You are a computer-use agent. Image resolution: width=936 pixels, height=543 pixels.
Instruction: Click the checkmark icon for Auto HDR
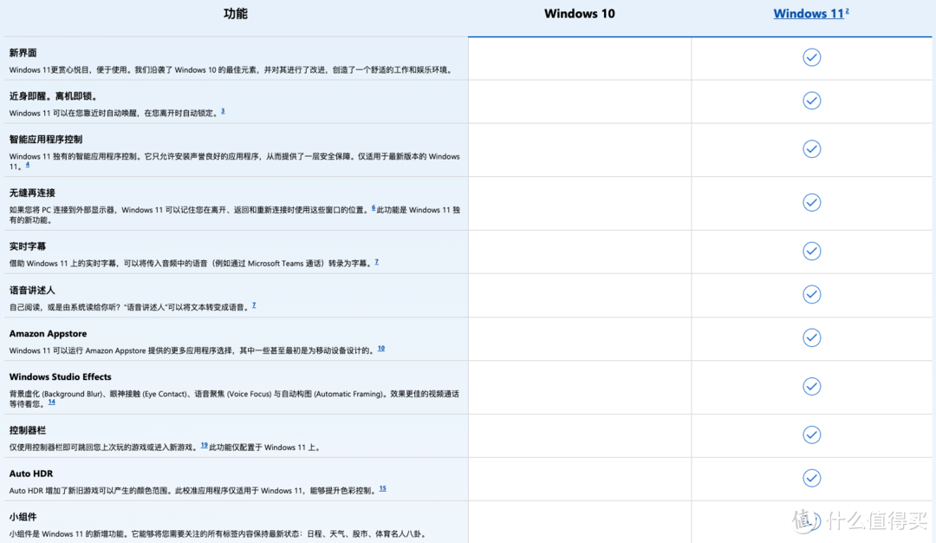click(x=811, y=478)
